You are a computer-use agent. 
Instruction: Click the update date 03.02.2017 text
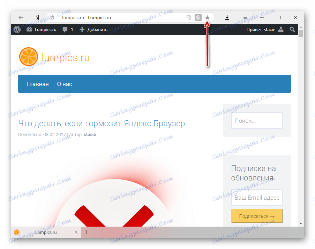[54, 135]
